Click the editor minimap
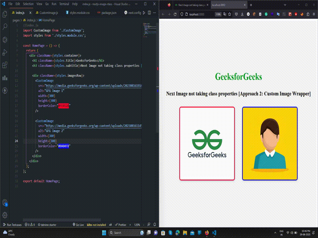This screenshot has height=238, width=318. click(x=149, y=30)
